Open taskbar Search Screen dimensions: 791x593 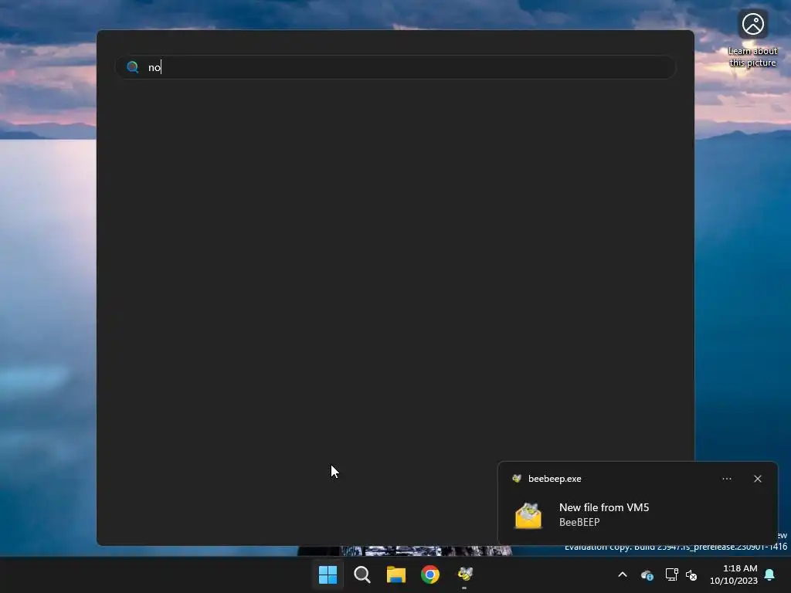click(362, 574)
